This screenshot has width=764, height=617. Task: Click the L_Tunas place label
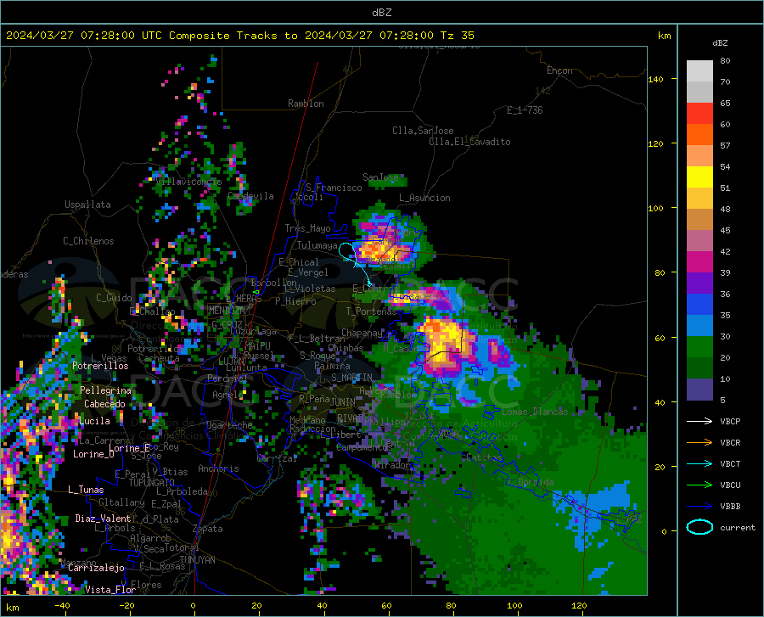coord(86,490)
